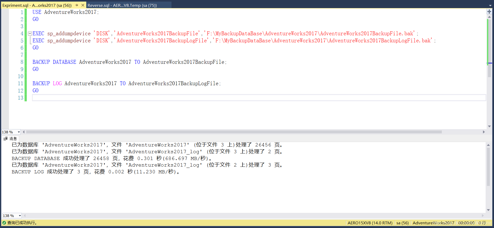The width and height of the screenshot is (494, 228).
Task: Click the GO statement on line 6
Action: pos(35,48)
